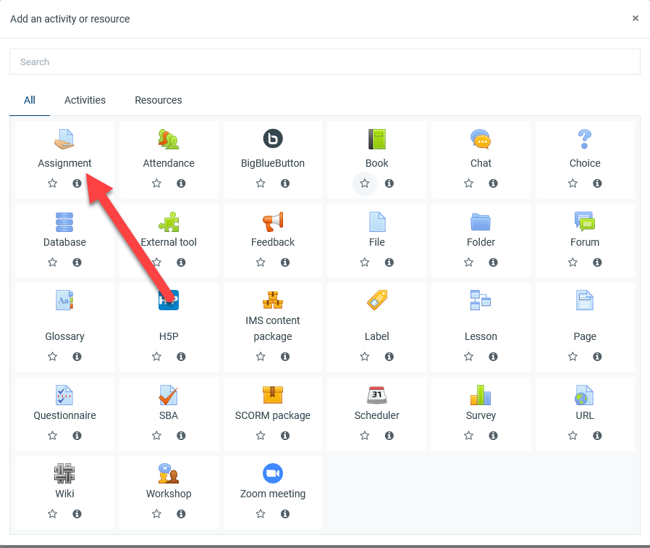Image resolution: width=650 pixels, height=548 pixels.
Task: Show information for the Database activity
Action: click(77, 262)
